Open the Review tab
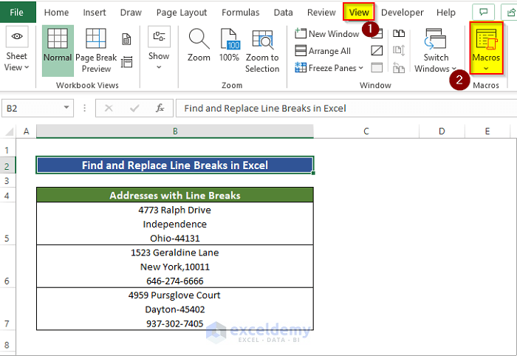 point(321,13)
